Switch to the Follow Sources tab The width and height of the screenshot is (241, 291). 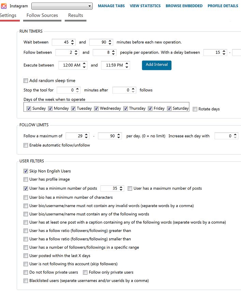[42, 15]
